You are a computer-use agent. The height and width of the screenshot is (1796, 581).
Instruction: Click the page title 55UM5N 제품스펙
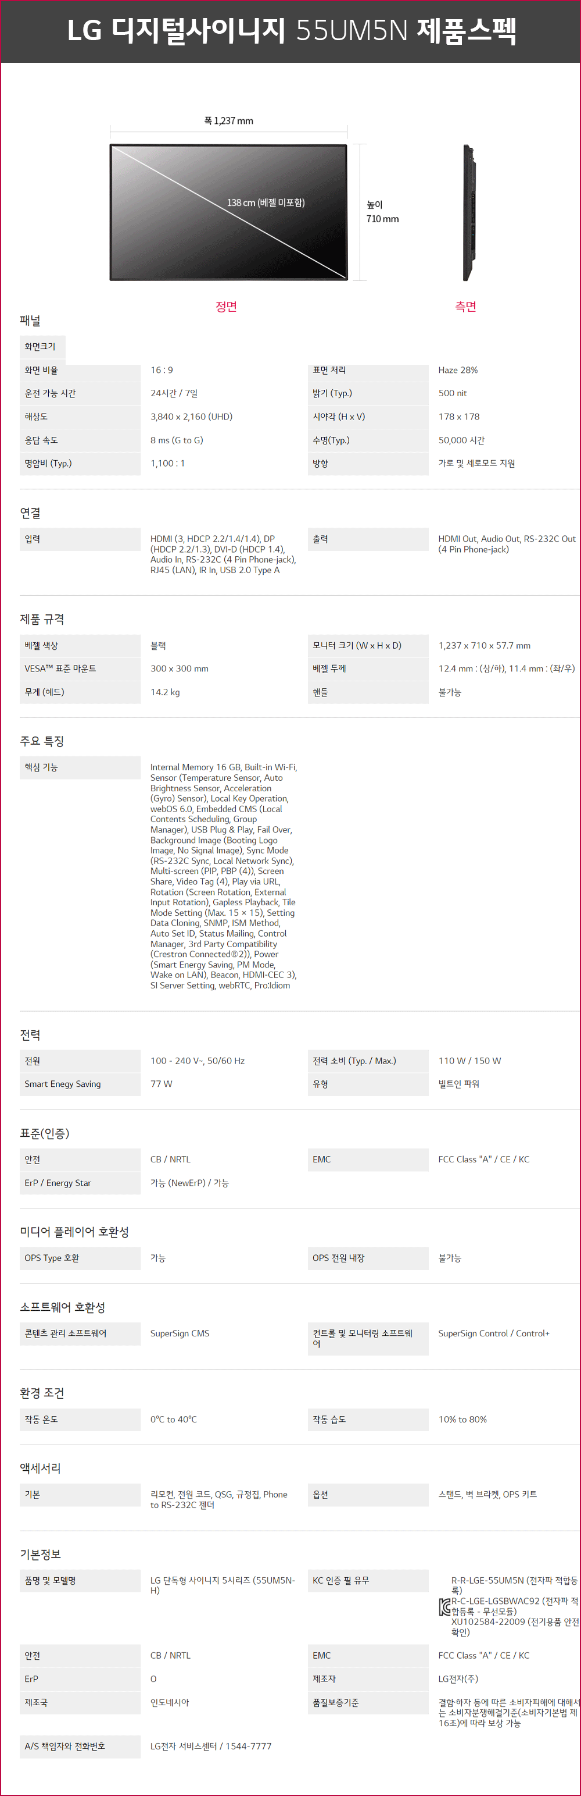[x=291, y=31]
